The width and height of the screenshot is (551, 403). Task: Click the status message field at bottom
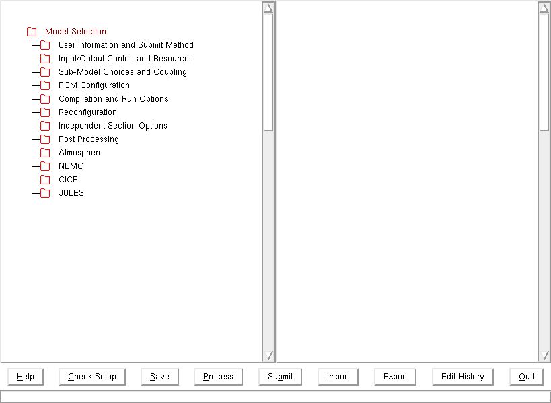pos(276,397)
